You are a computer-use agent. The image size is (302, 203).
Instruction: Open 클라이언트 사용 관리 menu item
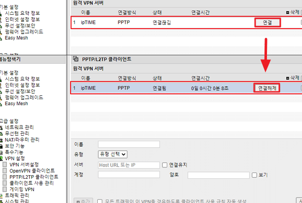[x=32, y=183]
